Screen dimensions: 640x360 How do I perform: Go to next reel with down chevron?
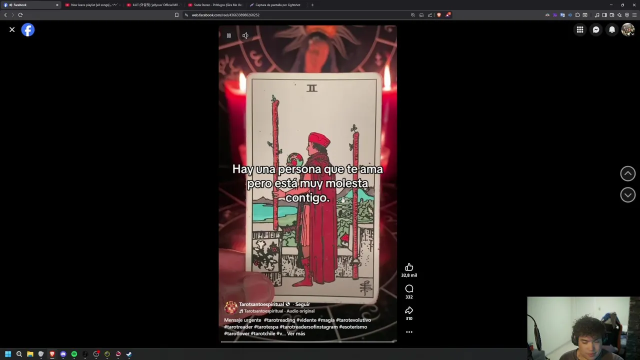pos(628,195)
